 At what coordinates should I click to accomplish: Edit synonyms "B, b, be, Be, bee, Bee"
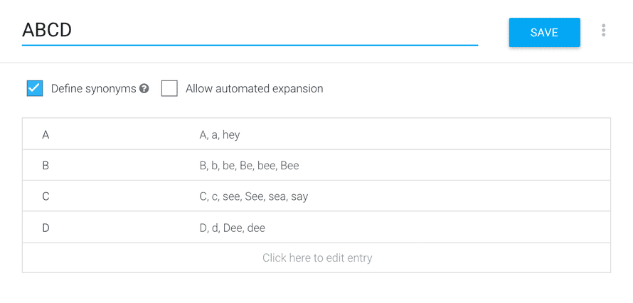(x=249, y=166)
